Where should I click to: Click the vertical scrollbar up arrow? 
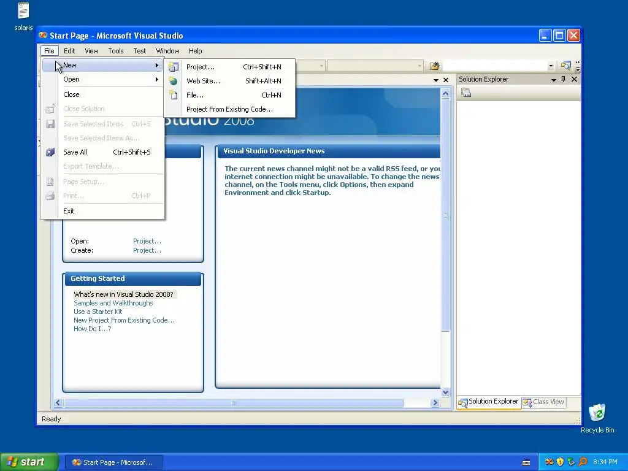tap(445, 94)
